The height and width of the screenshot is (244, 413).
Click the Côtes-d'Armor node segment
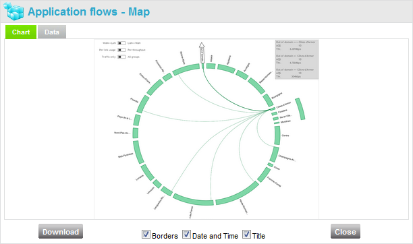click(273, 109)
